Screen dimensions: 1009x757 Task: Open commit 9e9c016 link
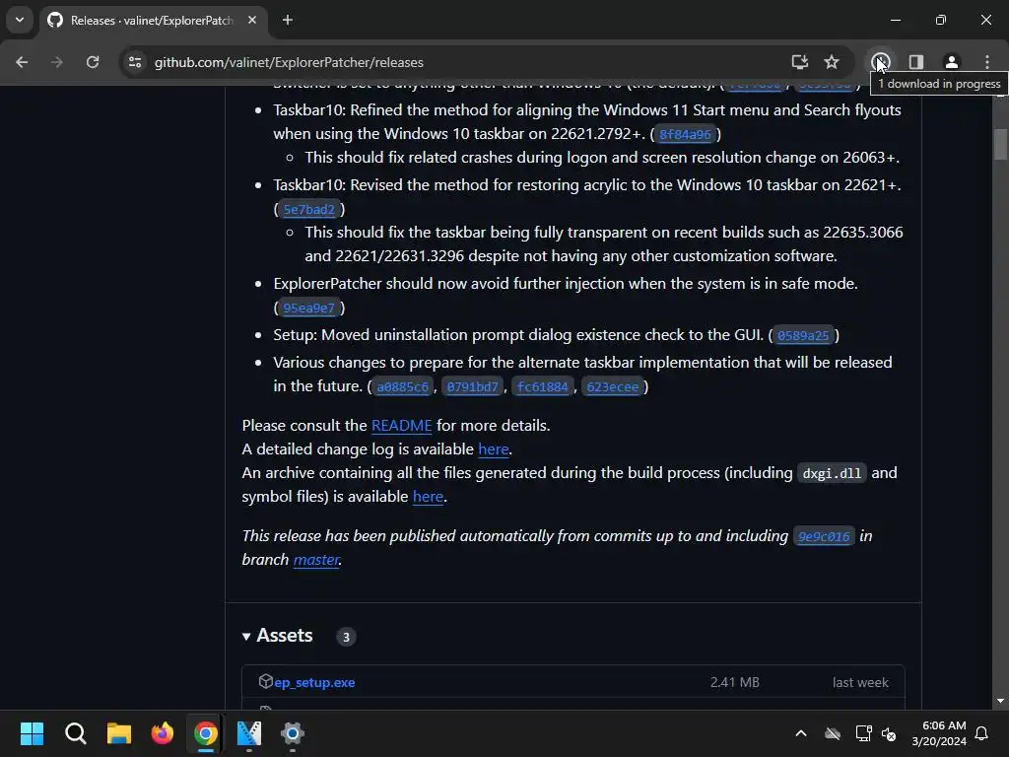point(824,536)
